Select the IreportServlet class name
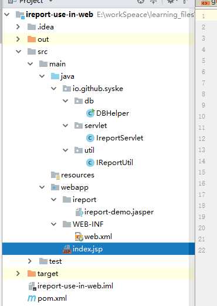This screenshot has width=217, height=306. click(x=120, y=138)
